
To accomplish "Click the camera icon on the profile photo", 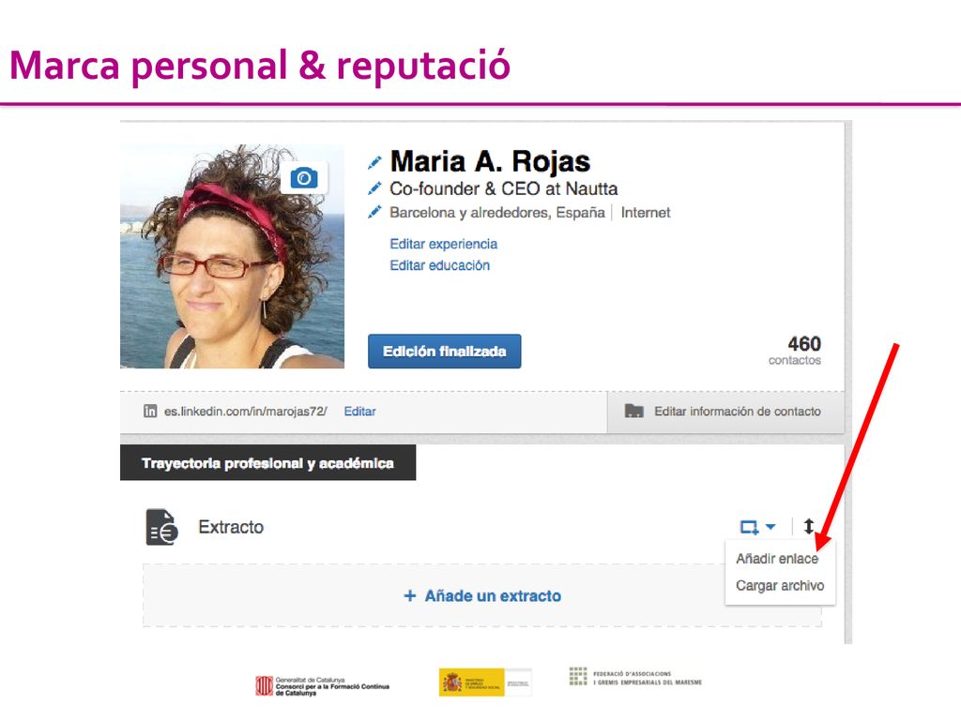I will pyautogui.click(x=304, y=178).
